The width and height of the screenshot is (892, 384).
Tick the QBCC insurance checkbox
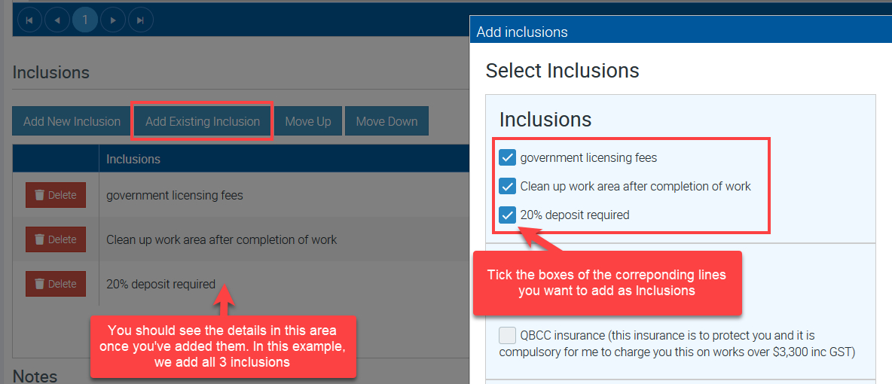tap(508, 335)
